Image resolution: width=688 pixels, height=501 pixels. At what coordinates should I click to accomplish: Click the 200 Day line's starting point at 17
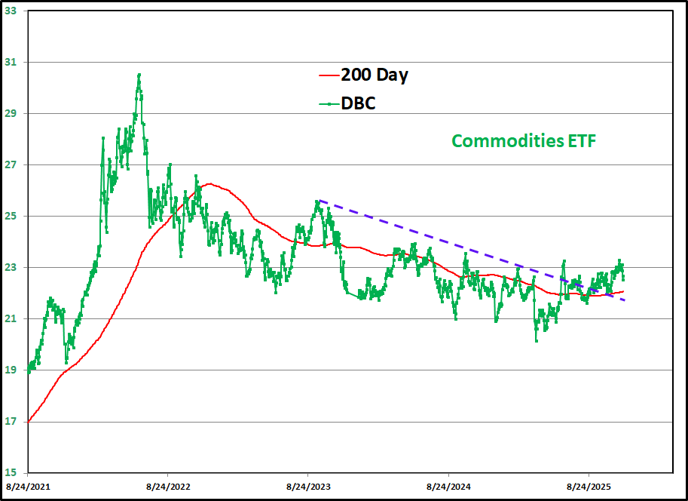coord(29,421)
